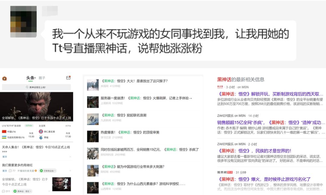326x195 pixels.
Task: Click thumbnail beside 掀起联名浪潮 article
Action: [x=93, y=119]
